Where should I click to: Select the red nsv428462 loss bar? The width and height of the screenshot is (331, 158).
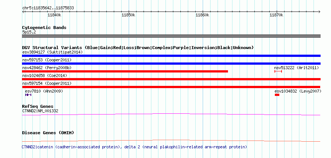click(x=125, y=71)
